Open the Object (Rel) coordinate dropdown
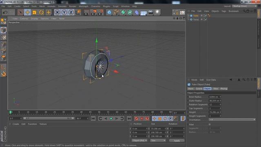This screenshot has height=147, width=261. 139,140
